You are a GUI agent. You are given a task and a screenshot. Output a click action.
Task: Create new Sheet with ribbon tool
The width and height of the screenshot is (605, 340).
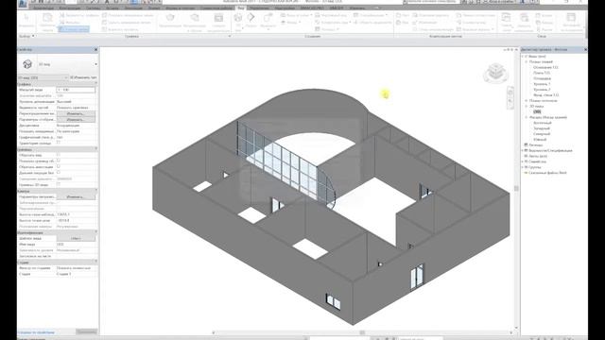coord(403,15)
